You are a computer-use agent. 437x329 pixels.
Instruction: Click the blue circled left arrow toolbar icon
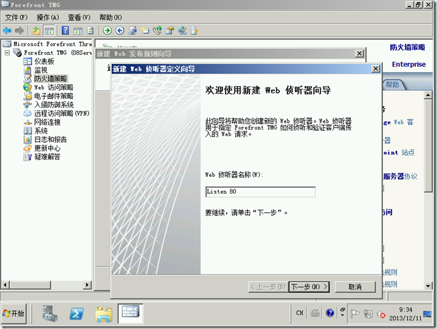coord(120,30)
